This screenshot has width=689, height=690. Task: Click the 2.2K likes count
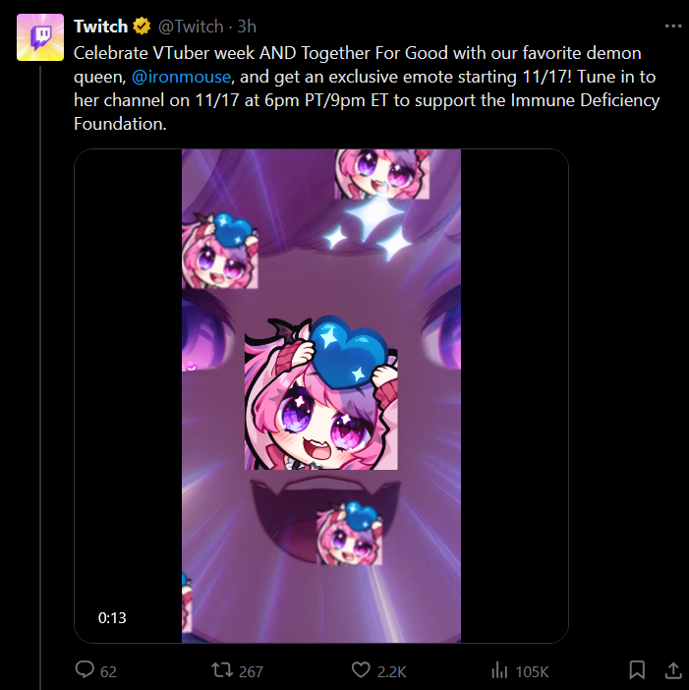(391, 671)
